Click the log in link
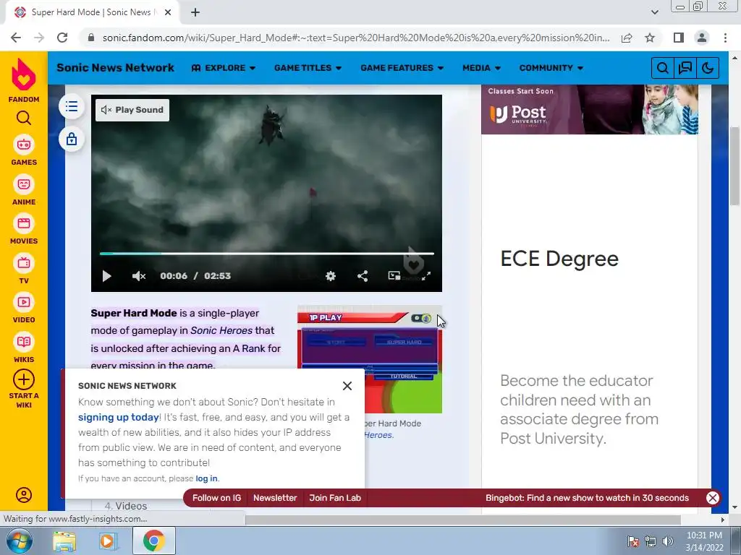 coord(206,478)
